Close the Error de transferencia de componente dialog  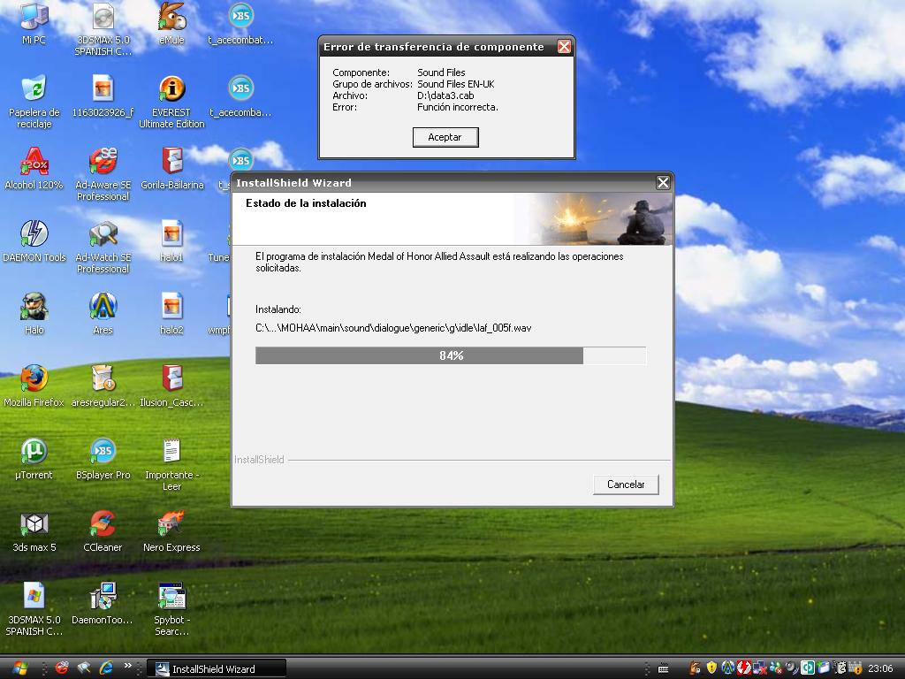pos(564,47)
